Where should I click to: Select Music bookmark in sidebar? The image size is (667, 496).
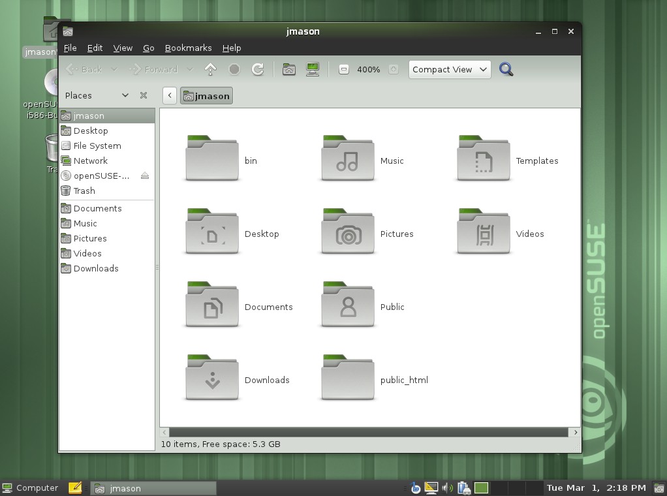pos(107,223)
